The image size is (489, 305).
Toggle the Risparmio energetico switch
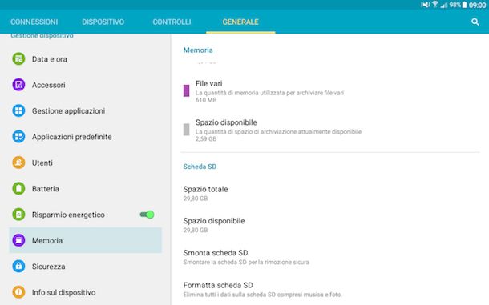[147, 215]
